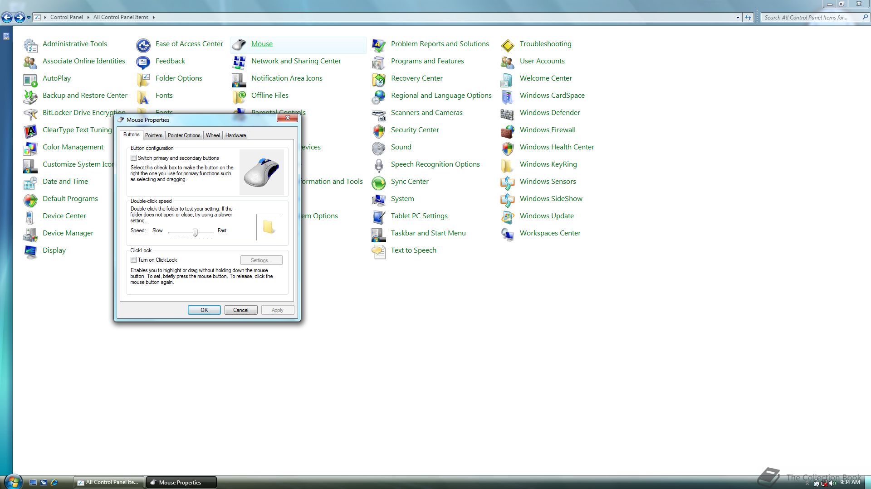The width and height of the screenshot is (871, 489).
Task: Open the Display icon
Action: (30, 251)
